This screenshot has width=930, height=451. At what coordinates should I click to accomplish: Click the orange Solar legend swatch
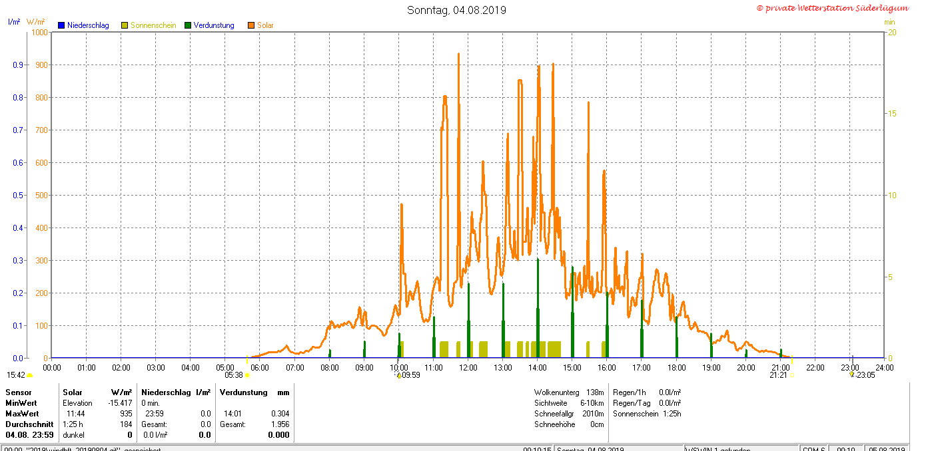(251, 25)
